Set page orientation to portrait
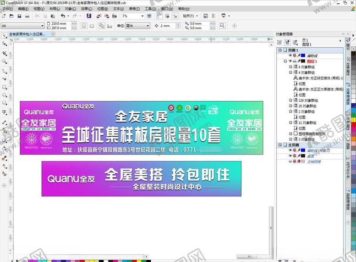This screenshot has height=262, width=356. click(x=84, y=26)
